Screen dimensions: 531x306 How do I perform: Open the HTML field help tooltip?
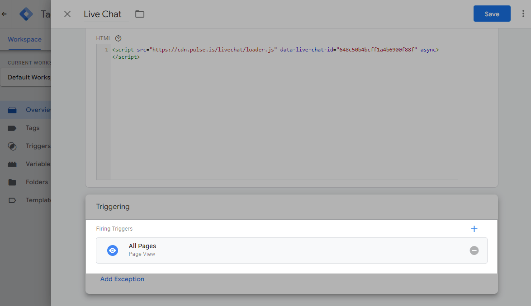click(x=118, y=38)
